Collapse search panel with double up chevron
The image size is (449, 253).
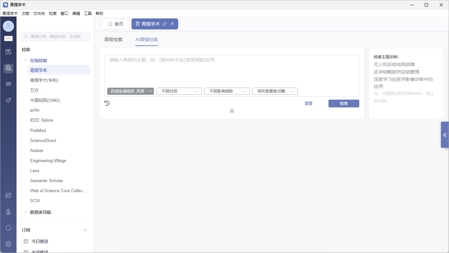point(232,111)
